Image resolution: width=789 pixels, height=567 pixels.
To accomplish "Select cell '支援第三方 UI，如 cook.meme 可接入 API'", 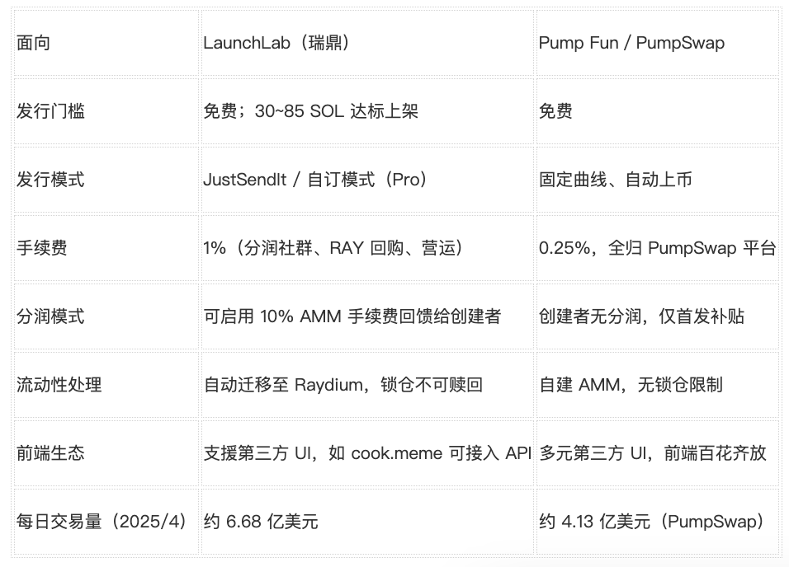I will 367,453.
